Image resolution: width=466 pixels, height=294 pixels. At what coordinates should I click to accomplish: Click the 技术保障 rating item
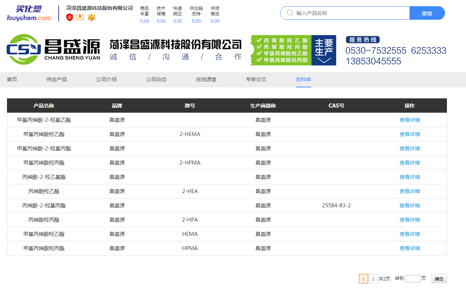pyautogui.click(x=161, y=15)
